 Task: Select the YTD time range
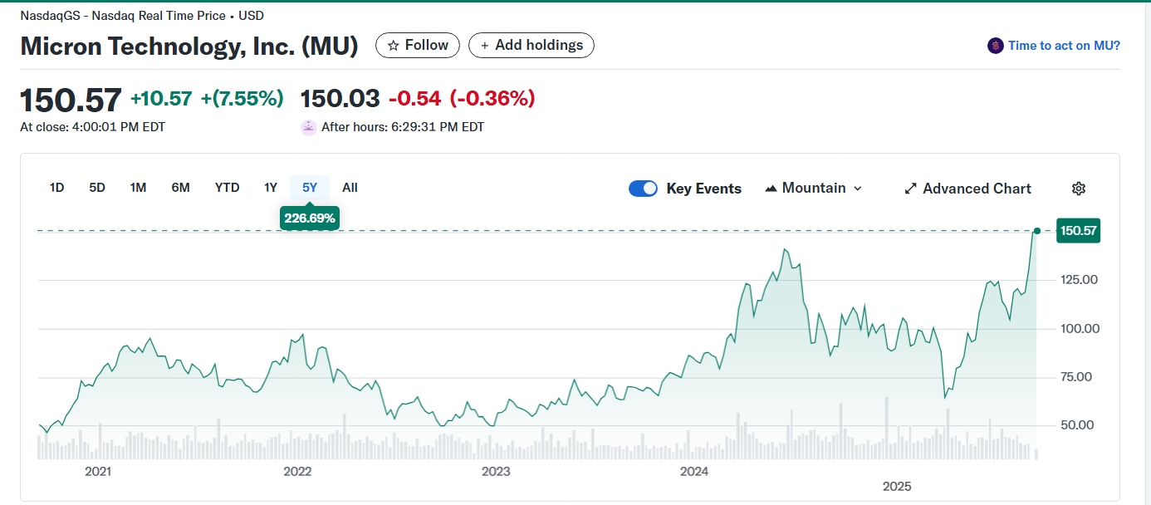(x=227, y=188)
